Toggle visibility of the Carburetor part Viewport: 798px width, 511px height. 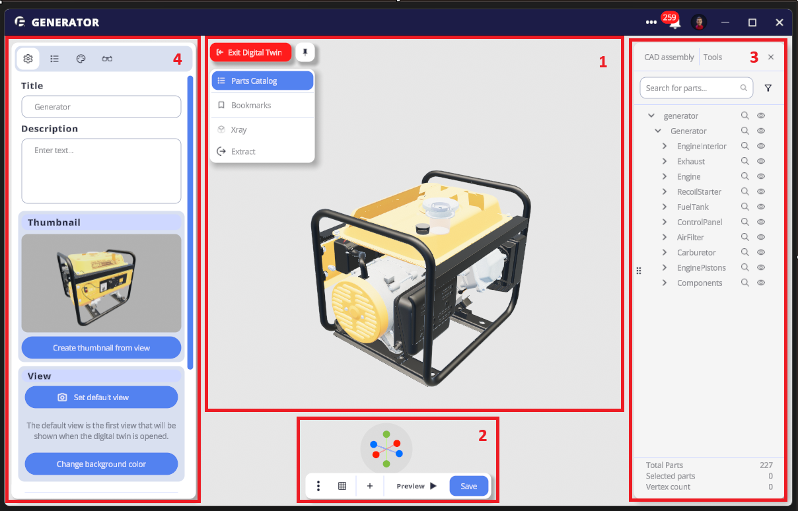[760, 252]
